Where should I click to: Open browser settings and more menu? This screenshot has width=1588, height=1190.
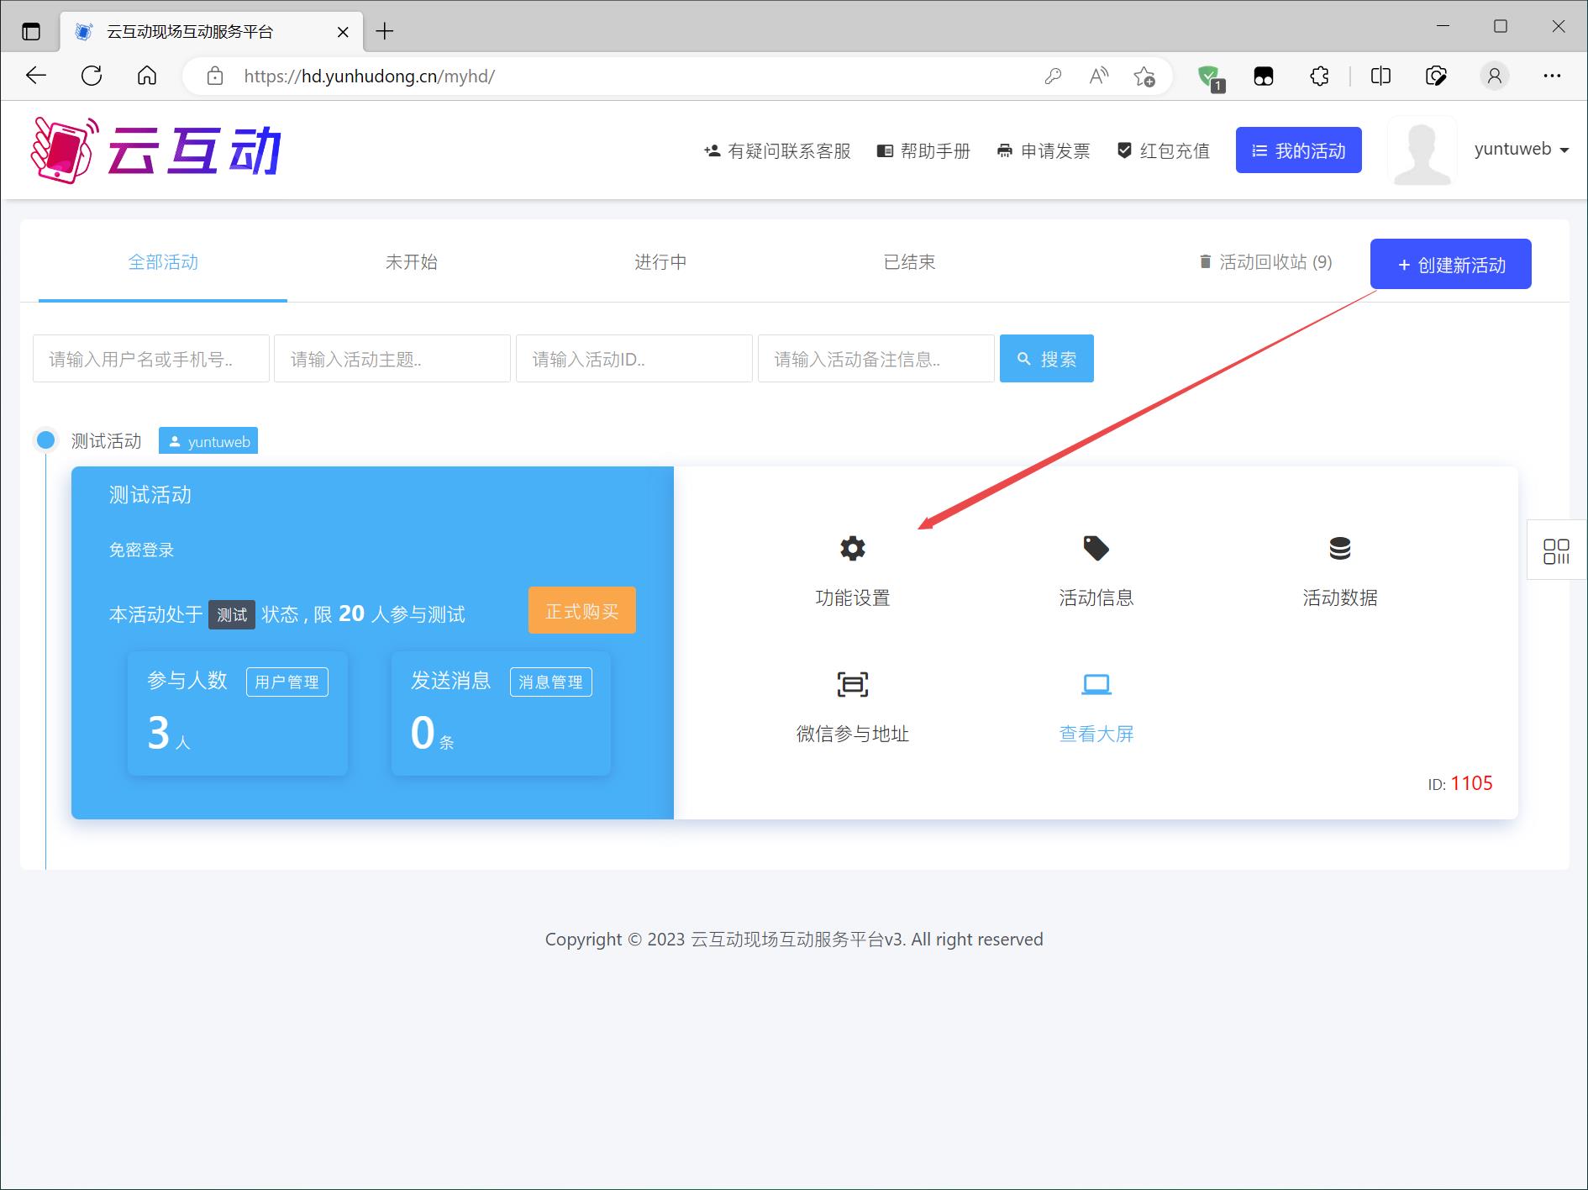(x=1552, y=76)
